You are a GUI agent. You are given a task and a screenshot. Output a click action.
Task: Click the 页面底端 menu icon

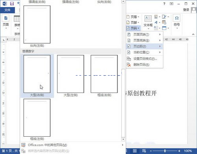pyautogui.click(x=129, y=41)
